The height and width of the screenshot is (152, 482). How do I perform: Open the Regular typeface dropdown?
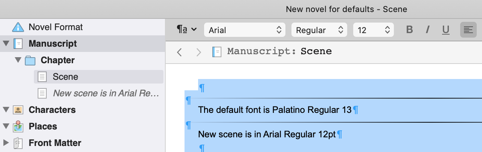tap(319, 30)
